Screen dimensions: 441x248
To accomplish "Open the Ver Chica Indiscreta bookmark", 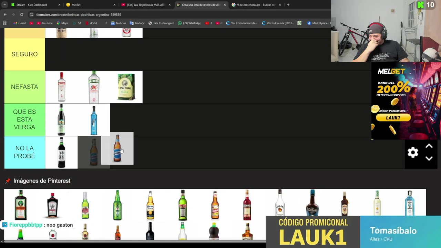I will point(242,23).
